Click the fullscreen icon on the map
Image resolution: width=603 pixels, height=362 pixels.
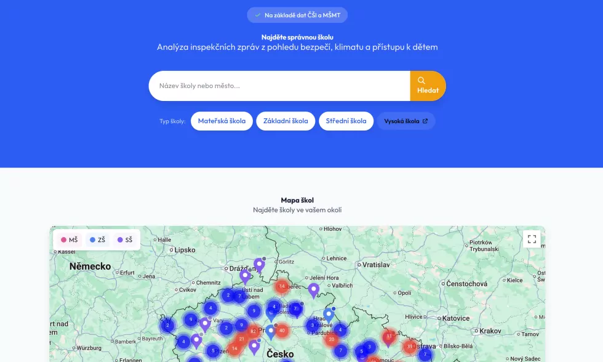click(x=532, y=239)
